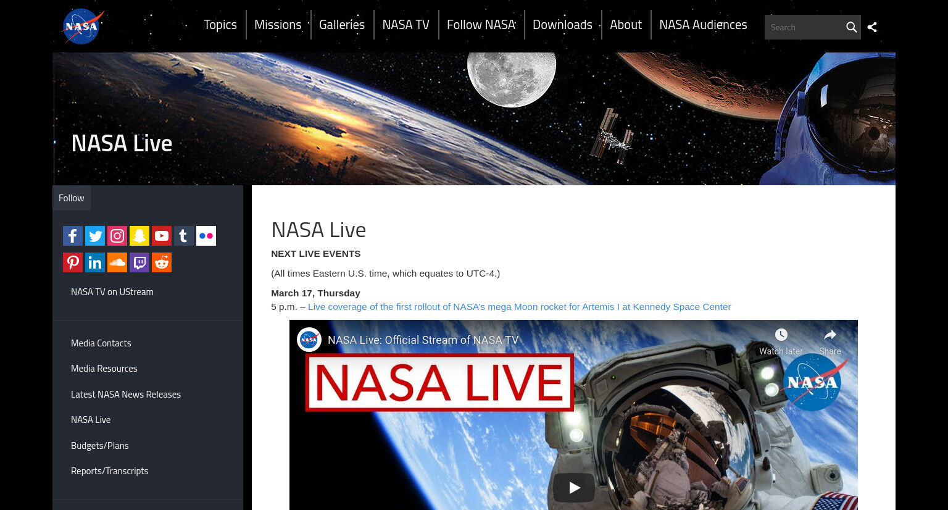
Task: Play the NASA Live video
Action: point(574,488)
